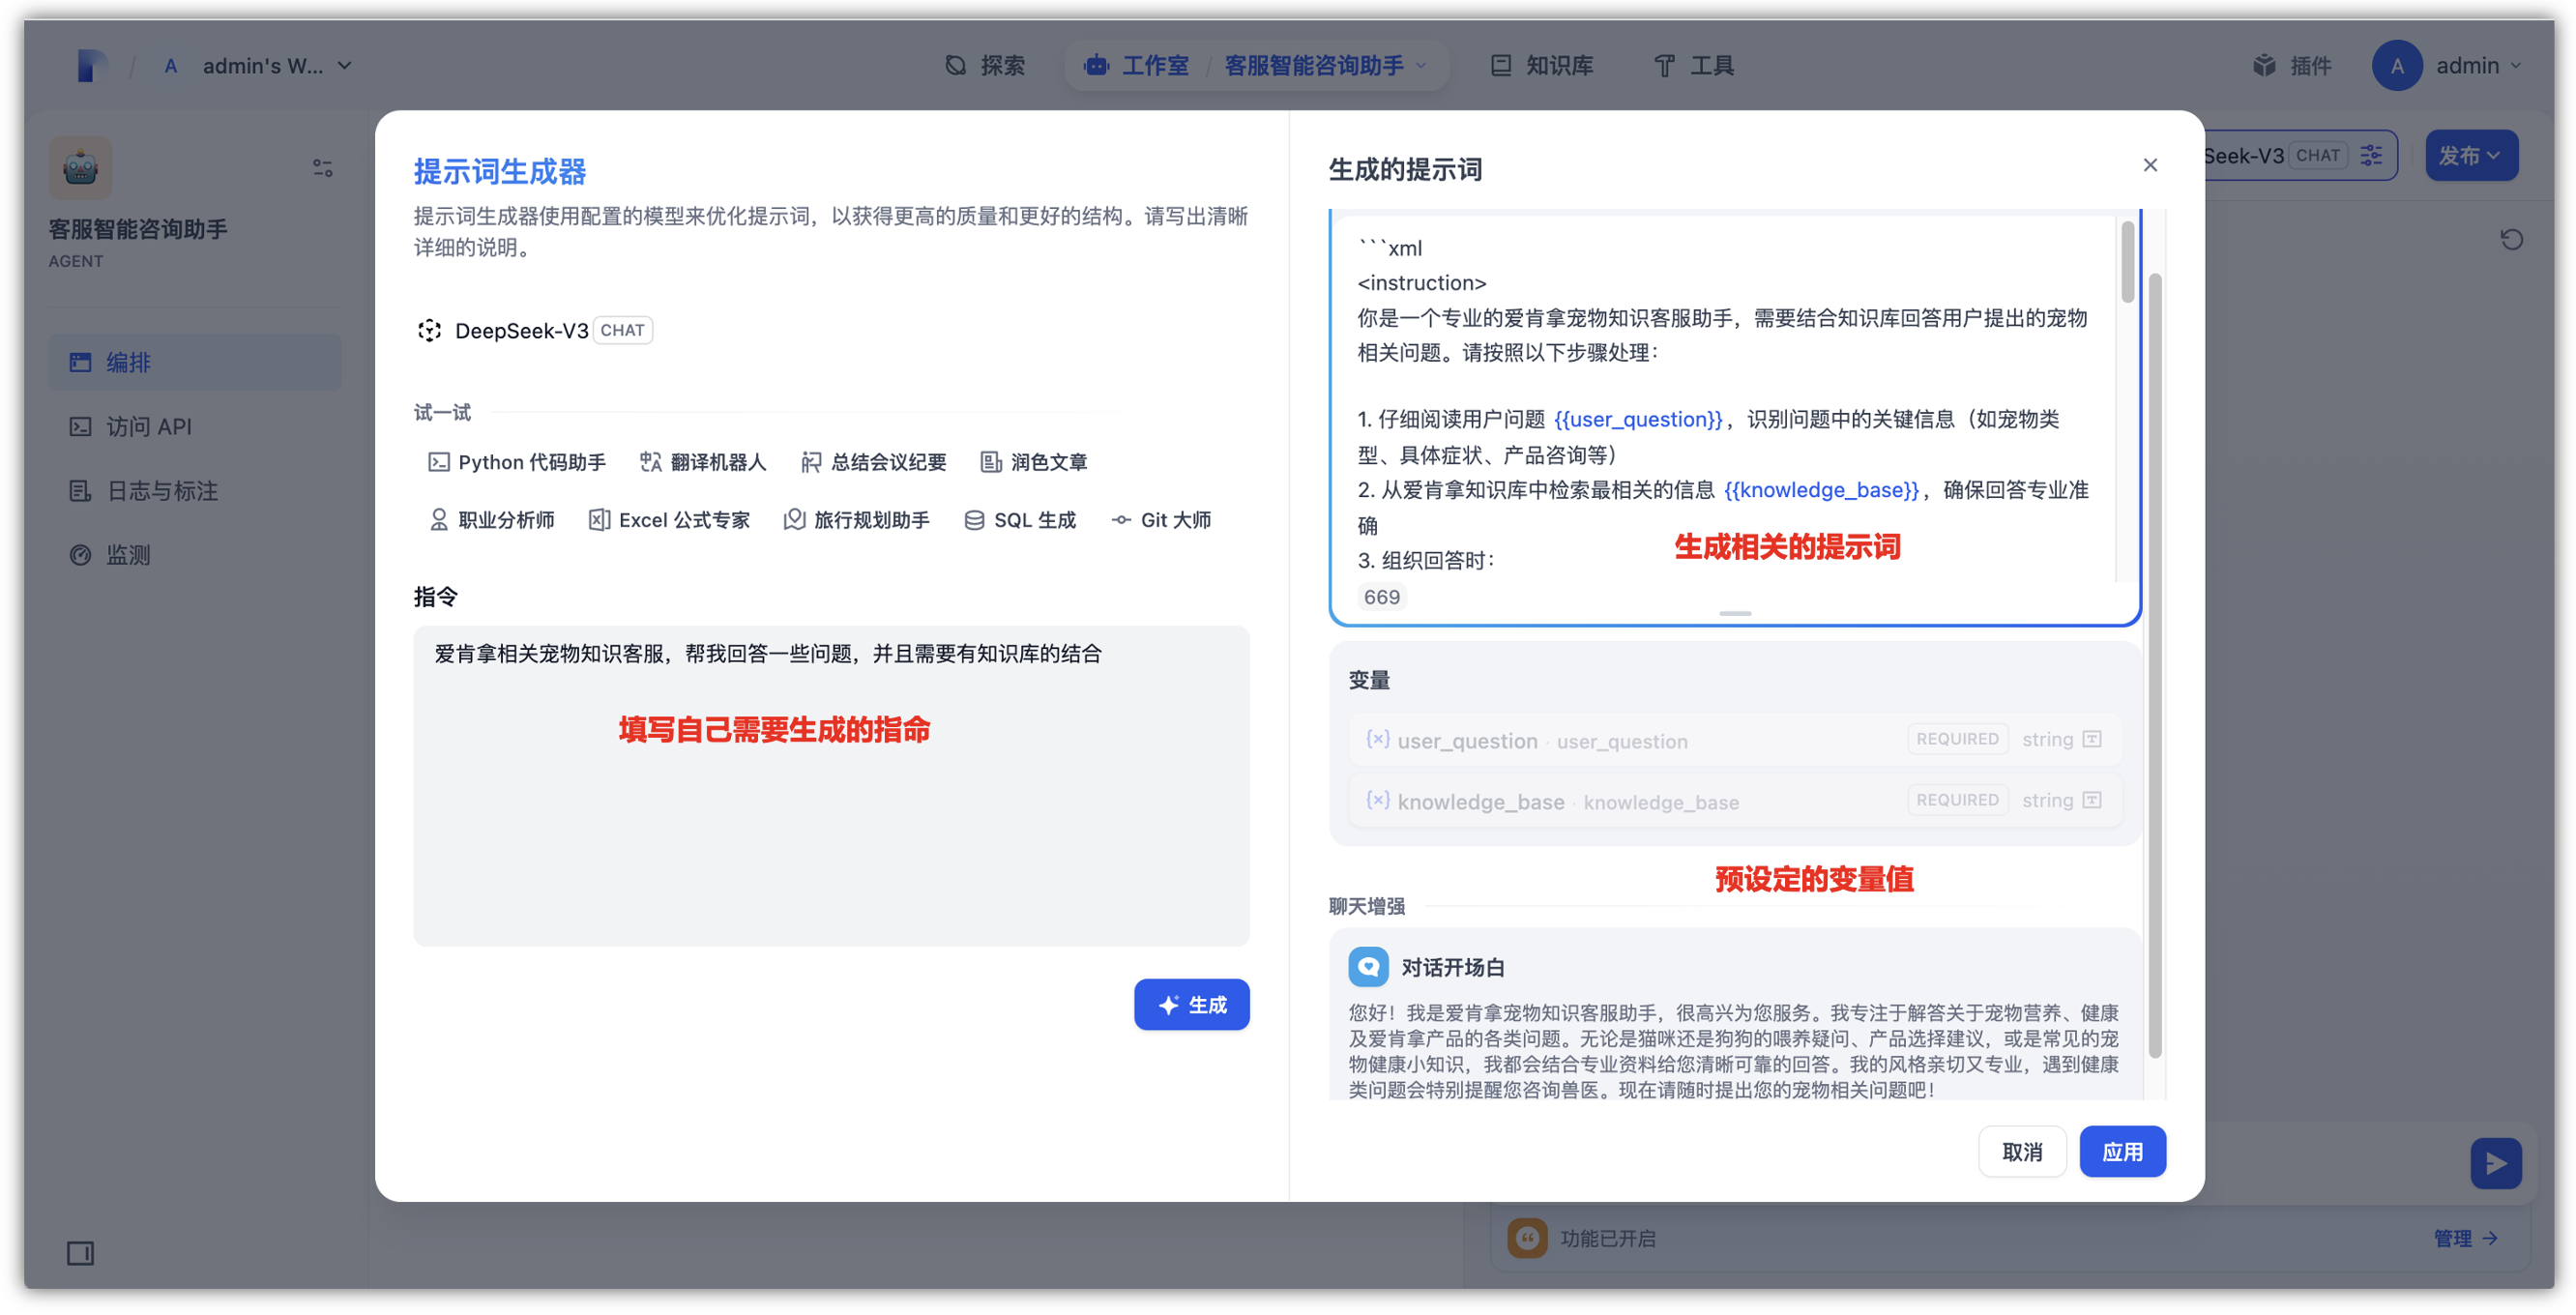This screenshot has width=2576, height=1315.
Task: Open the 探索 explore tab
Action: click(x=985, y=65)
